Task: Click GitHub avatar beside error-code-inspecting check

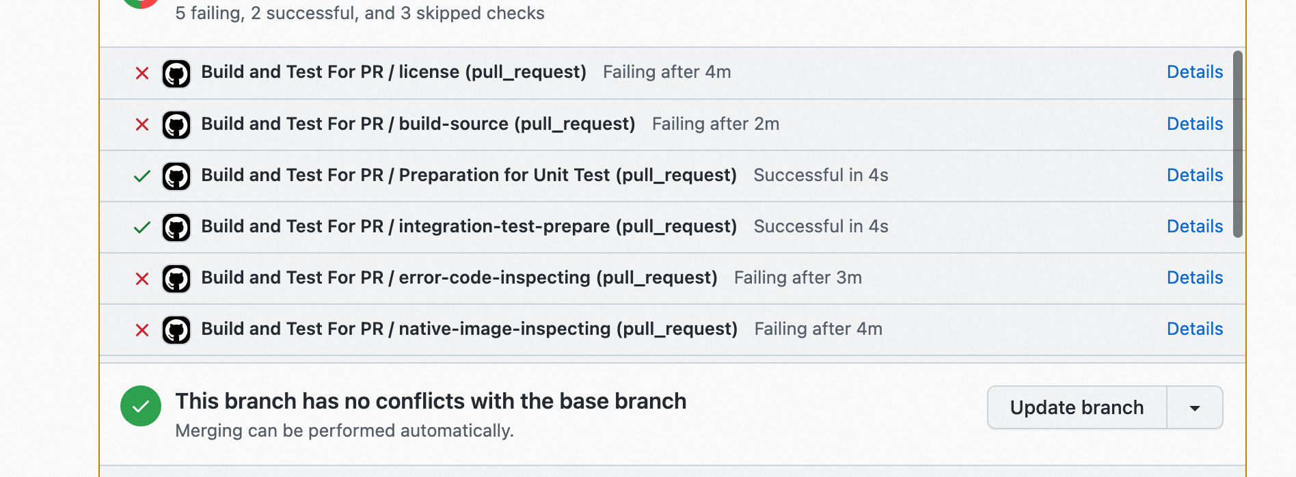Action: pos(176,279)
